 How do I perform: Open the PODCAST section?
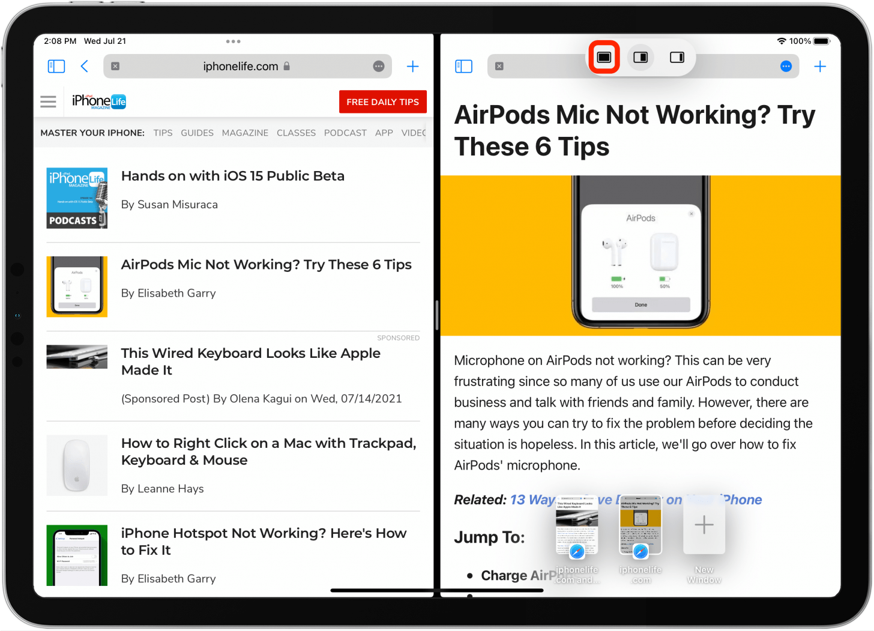345,133
